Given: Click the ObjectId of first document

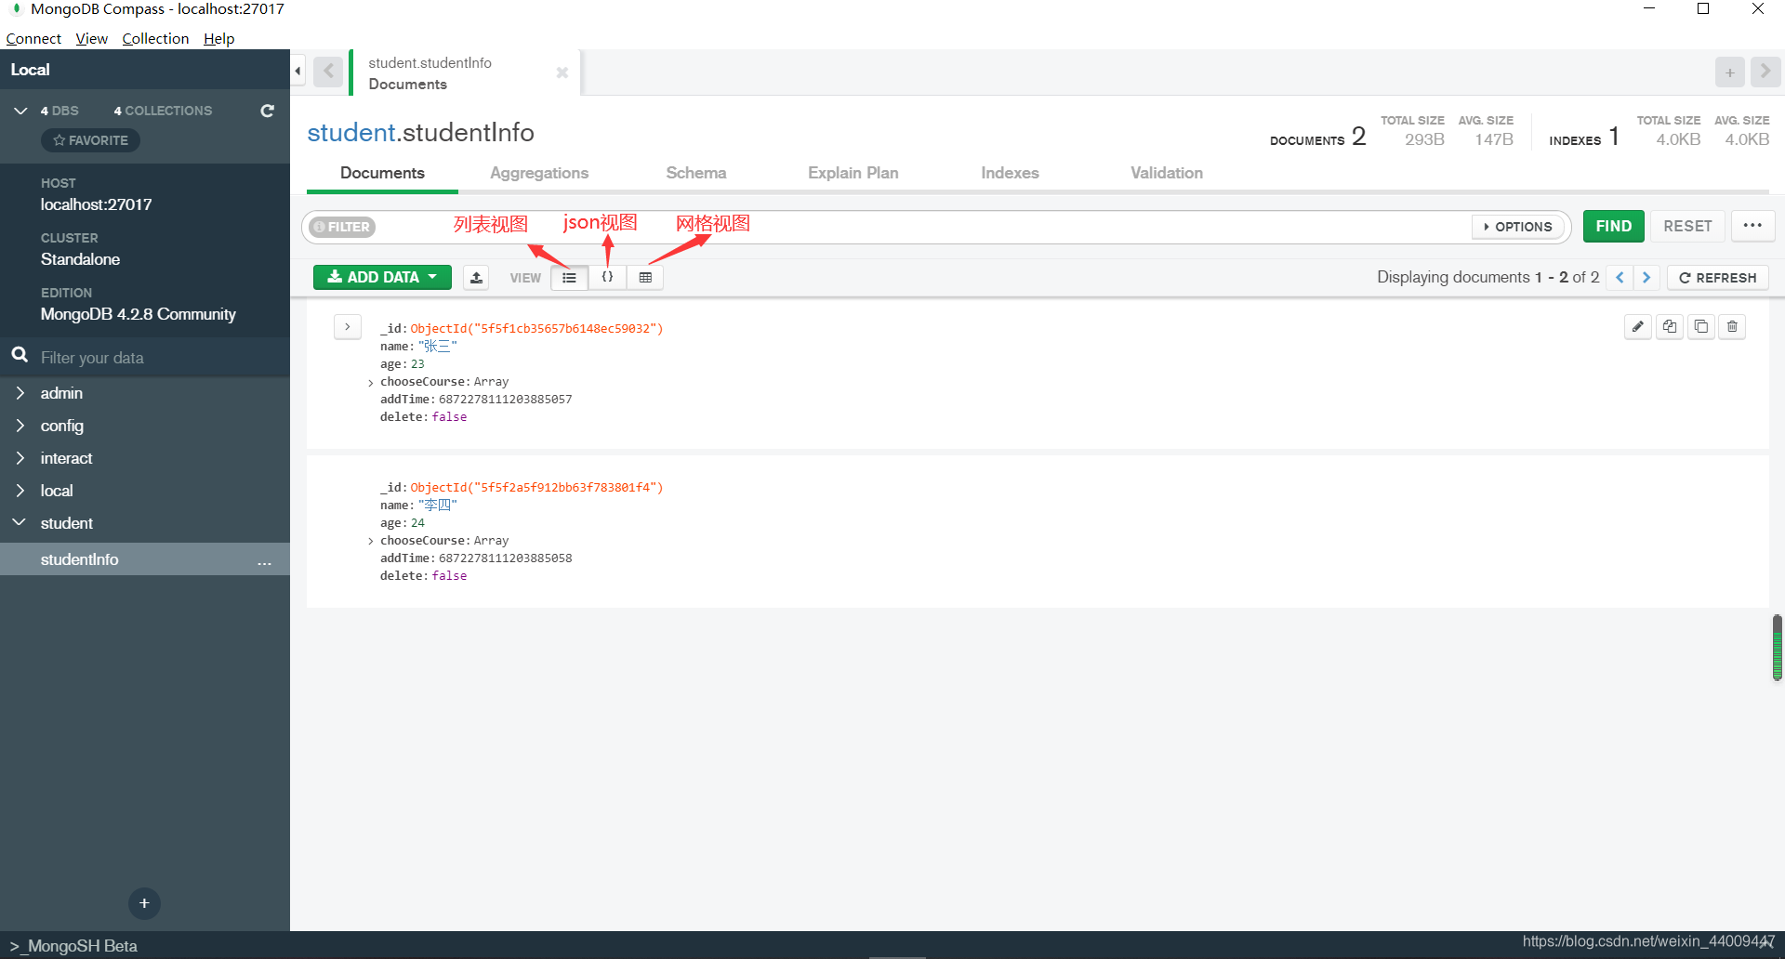Looking at the screenshot, I should point(536,328).
